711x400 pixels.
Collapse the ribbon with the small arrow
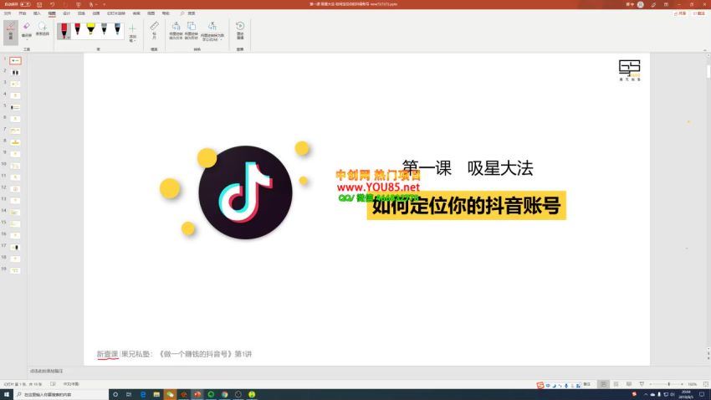point(705,50)
